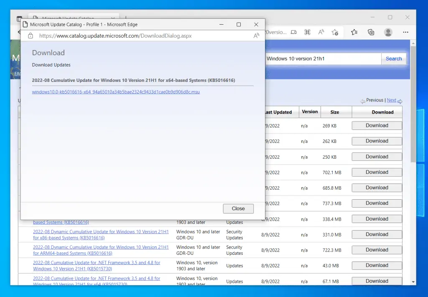Click Download for the 685.8 MB update

tap(377, 188)
